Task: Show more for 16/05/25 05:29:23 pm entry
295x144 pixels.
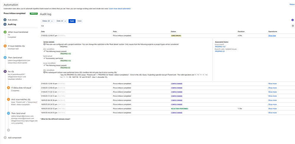Action: click(x=273, y=113)
